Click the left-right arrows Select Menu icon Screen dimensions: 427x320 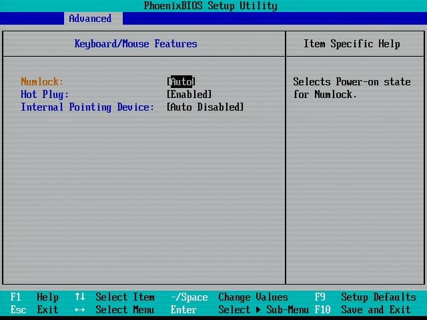(x=80, y=309)
